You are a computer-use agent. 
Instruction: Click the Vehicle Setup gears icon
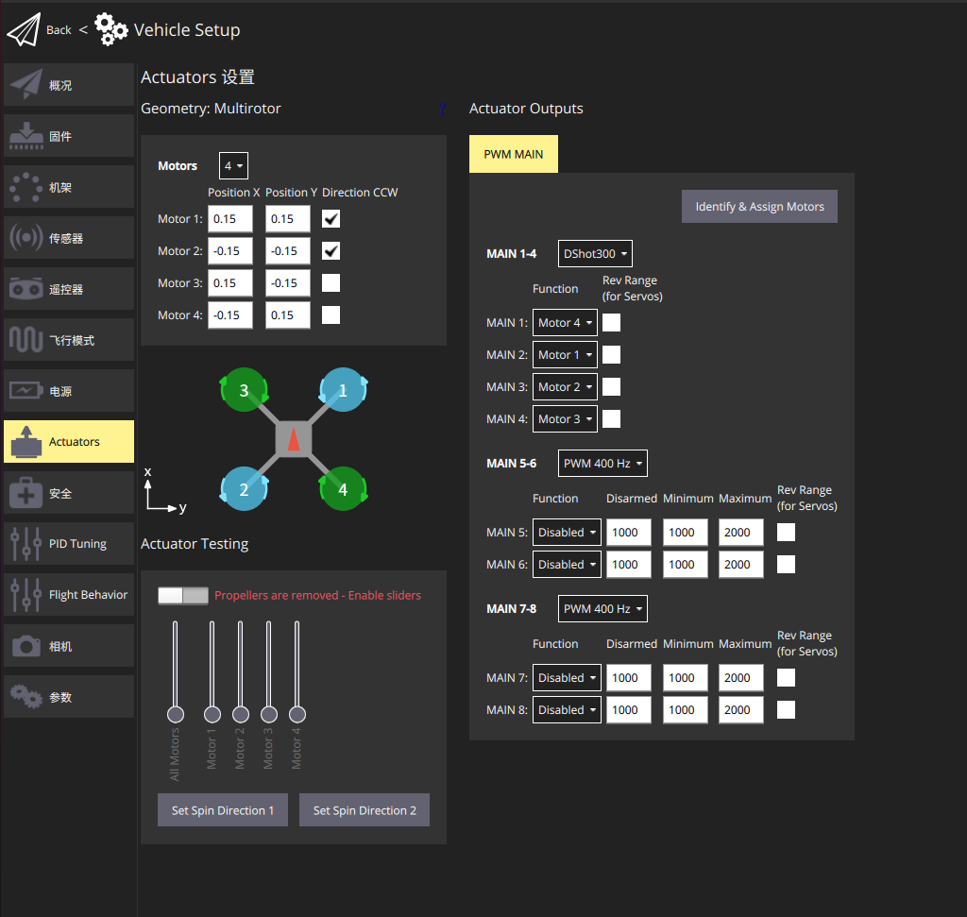pos(111,29)
